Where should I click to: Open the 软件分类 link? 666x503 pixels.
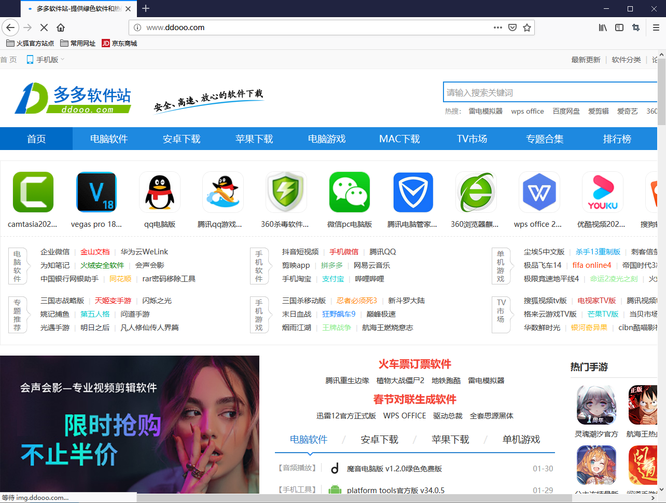627,60
